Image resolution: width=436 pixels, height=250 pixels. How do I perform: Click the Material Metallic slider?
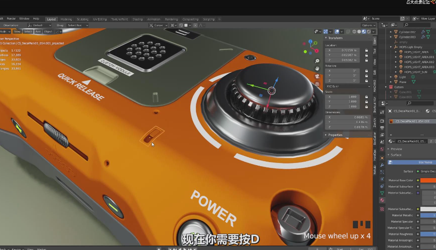pos(428,215)
